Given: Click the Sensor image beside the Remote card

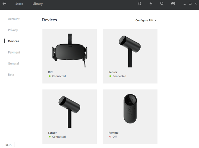Looking at the screenshot, I should [69, 112].
